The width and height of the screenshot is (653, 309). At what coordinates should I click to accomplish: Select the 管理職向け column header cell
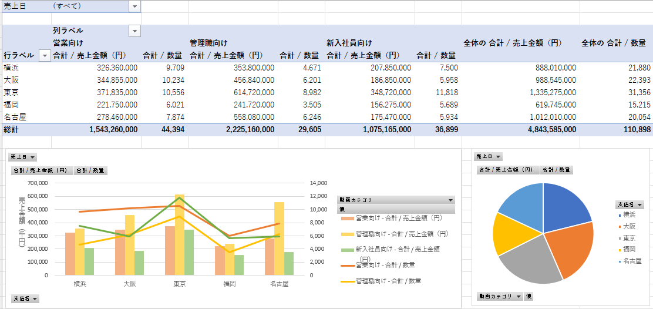point(208,43)
